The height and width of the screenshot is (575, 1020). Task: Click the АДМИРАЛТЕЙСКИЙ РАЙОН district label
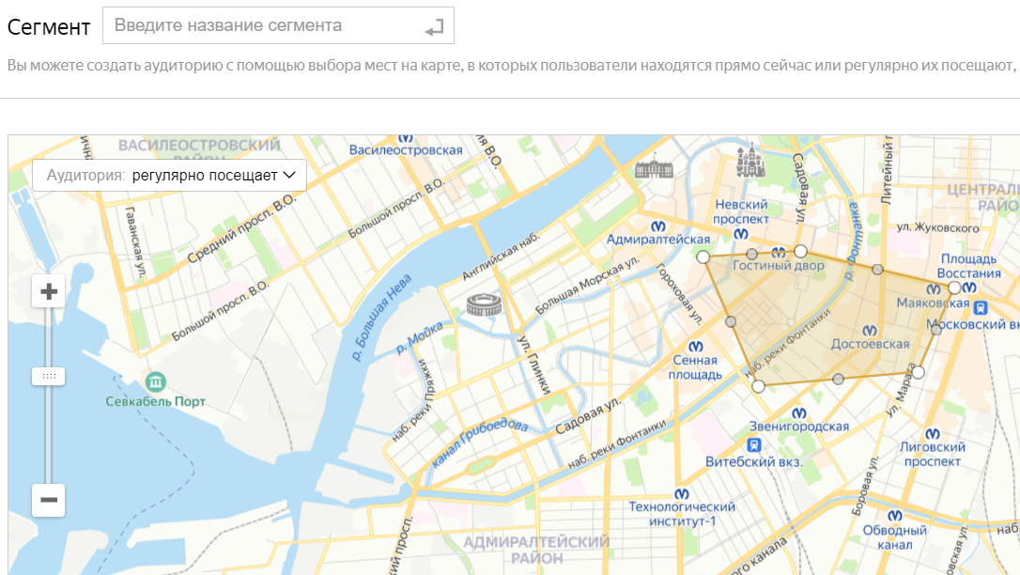pos(536,551)
